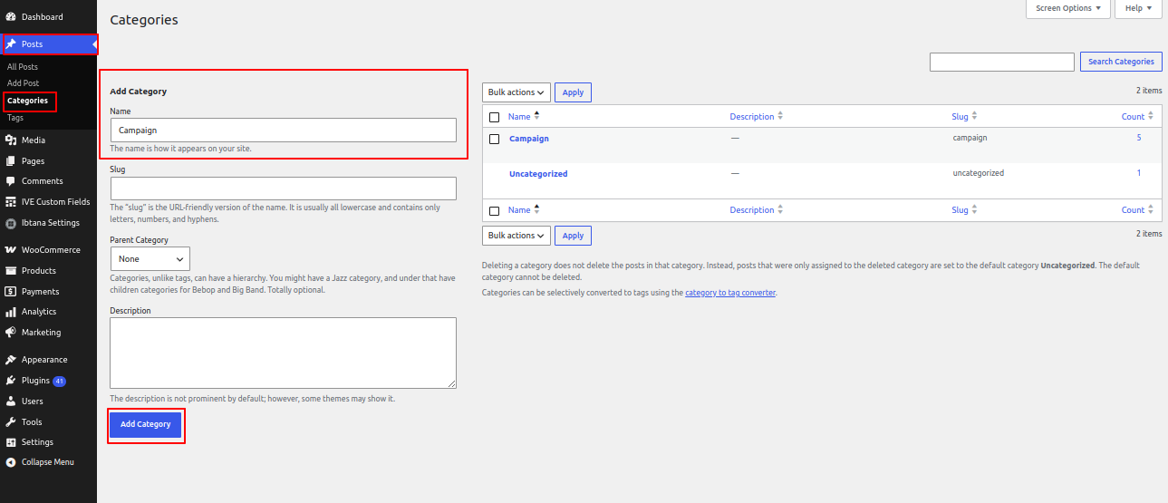
Task: Click sort arrows beside bottom Name header
Action: 536,209
